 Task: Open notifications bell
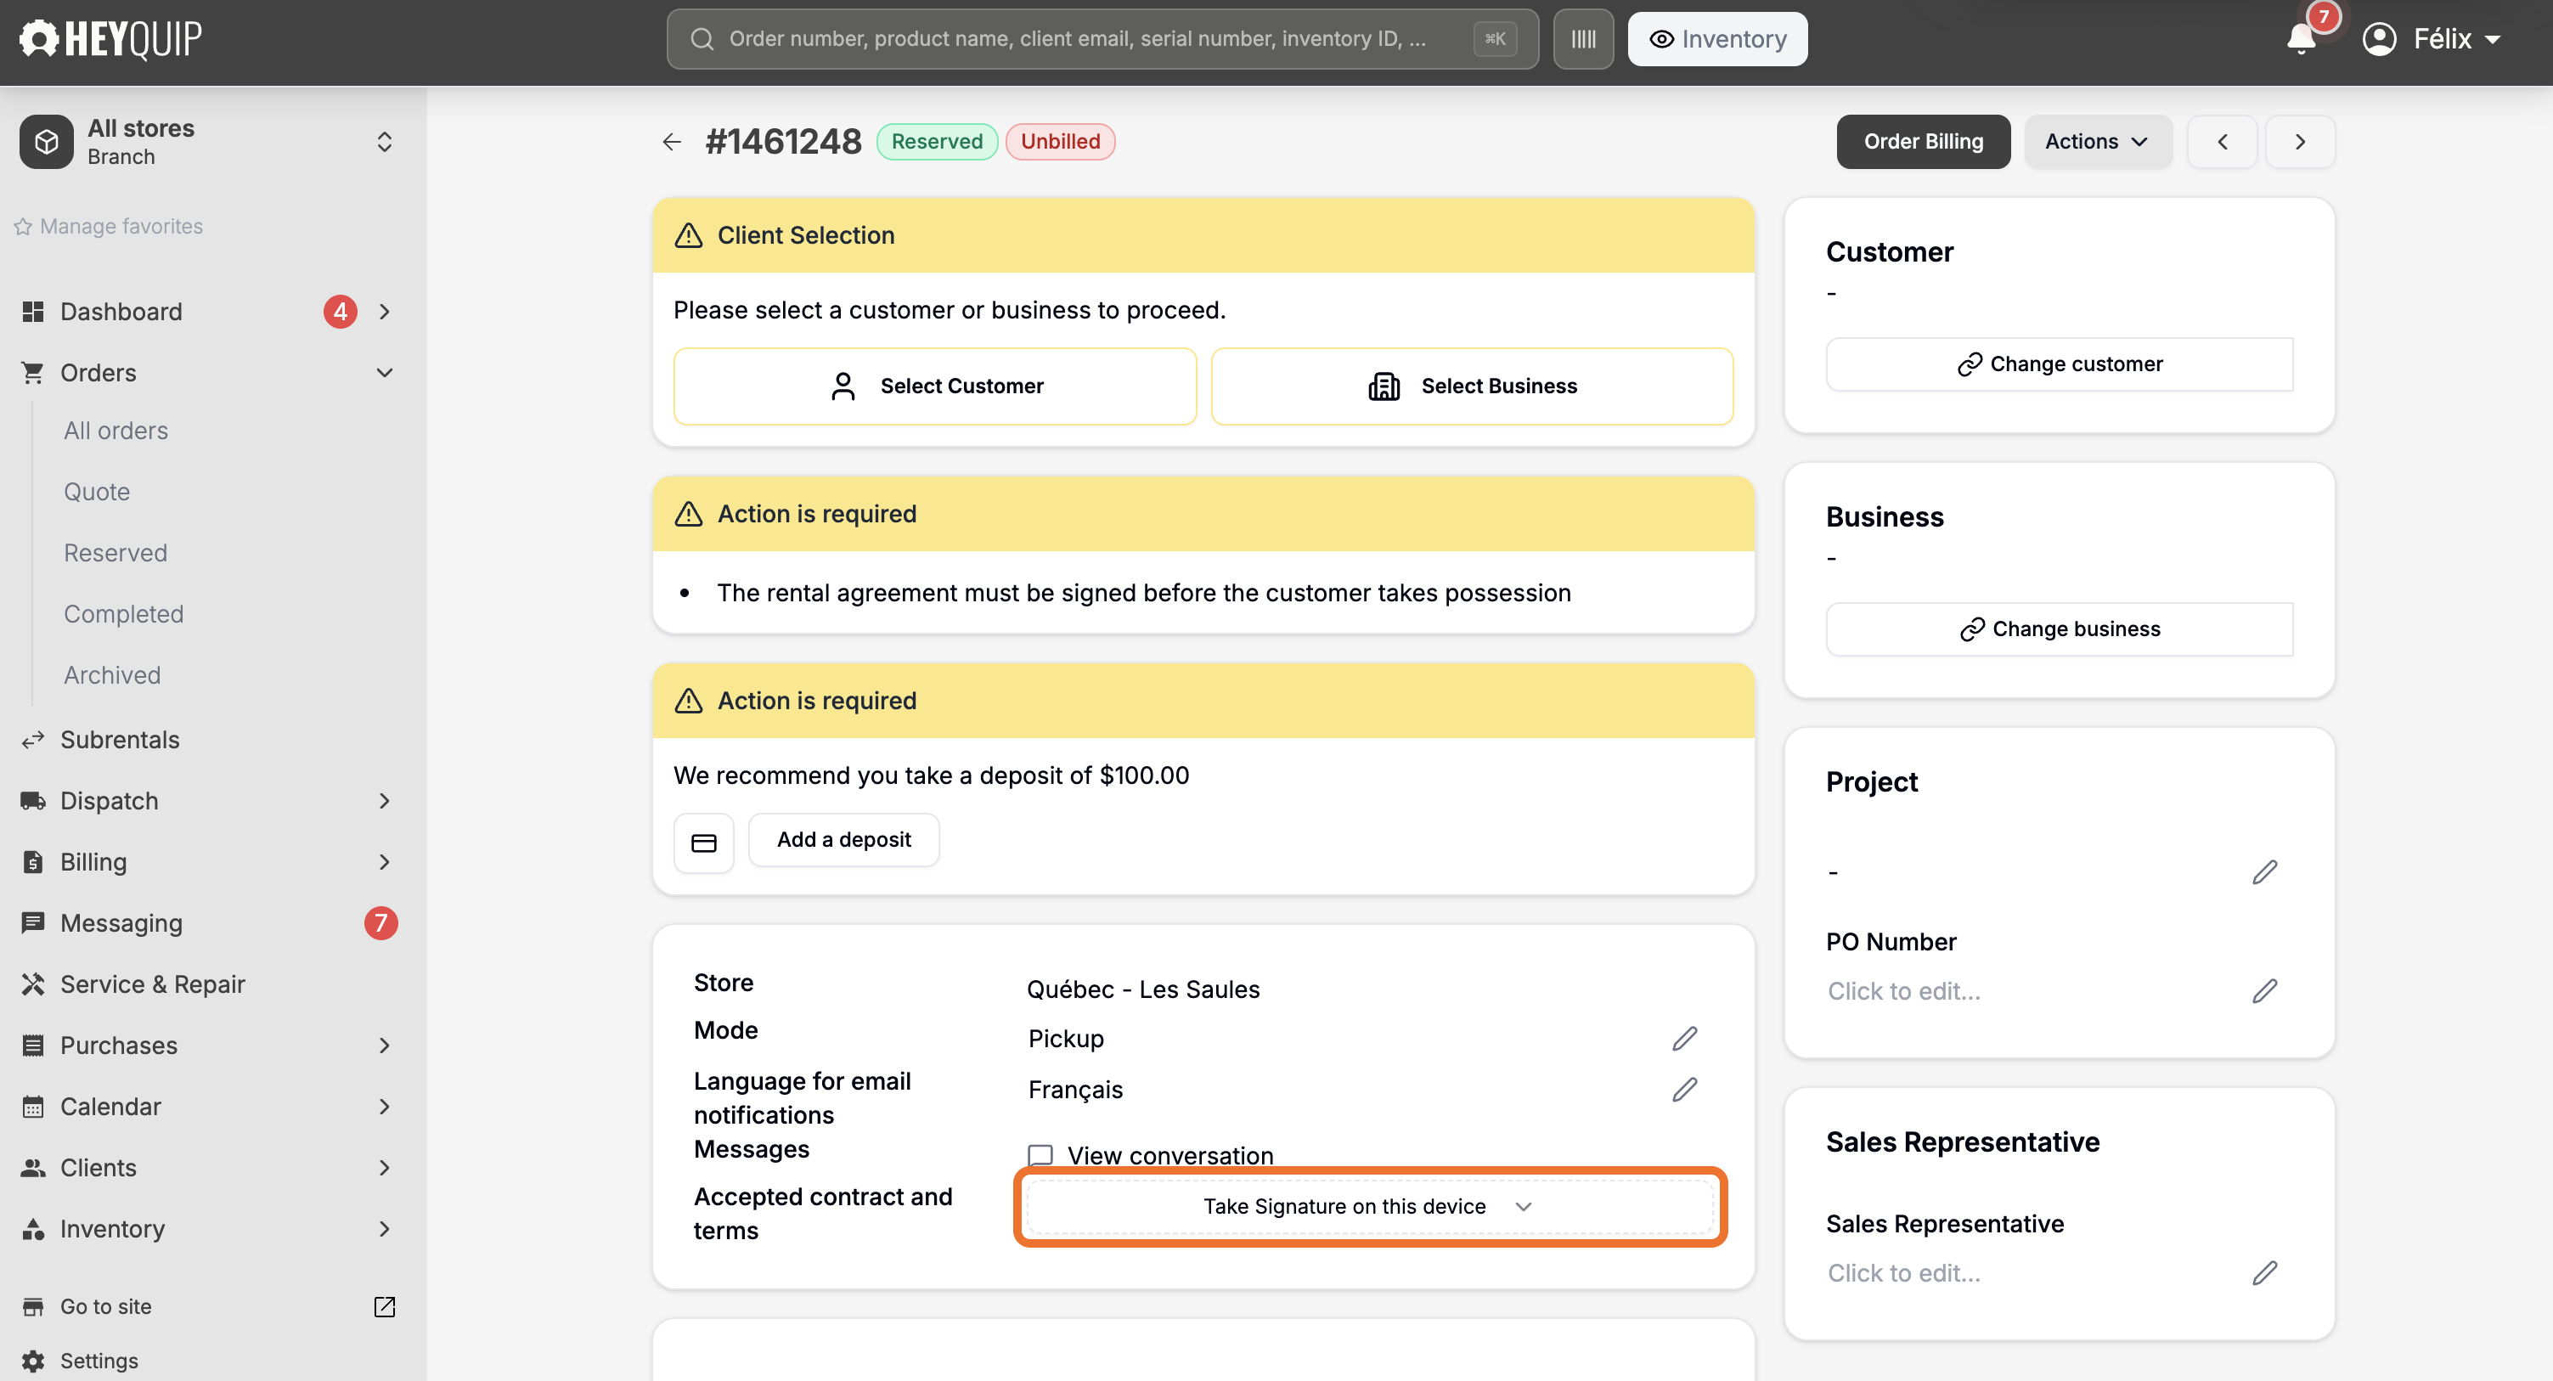point(2300,39)
